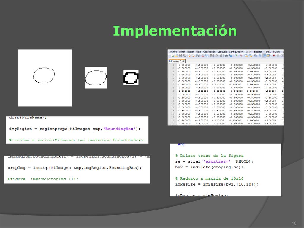Click the slide page number 10

click(294, 223)
